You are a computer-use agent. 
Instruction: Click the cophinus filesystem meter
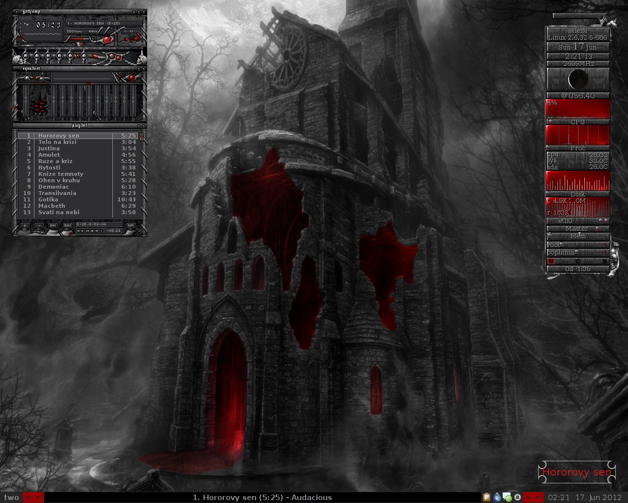pos(578,252)
